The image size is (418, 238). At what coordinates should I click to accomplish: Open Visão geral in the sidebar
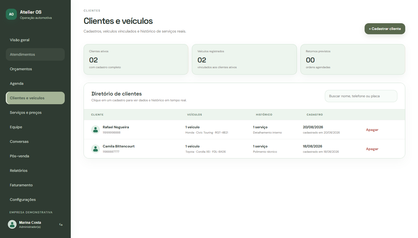tap(35, 40)
